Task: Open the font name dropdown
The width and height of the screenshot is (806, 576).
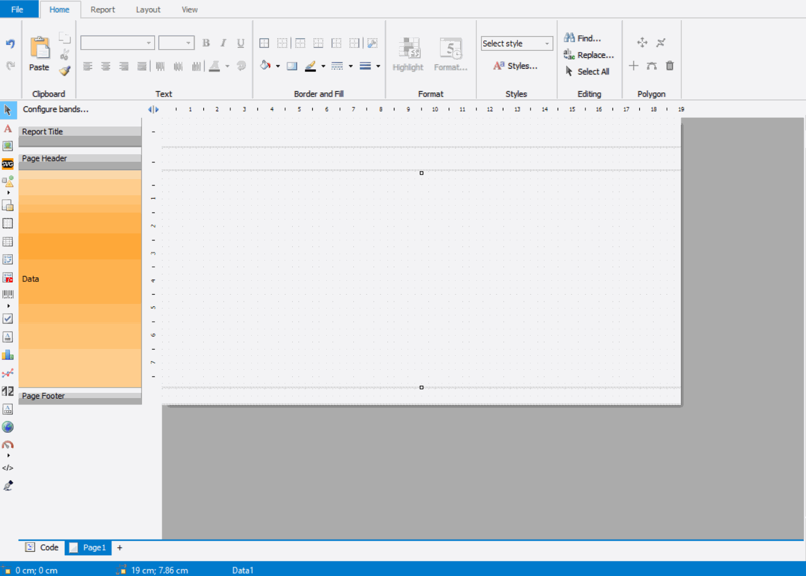Action: pos(149,43)
